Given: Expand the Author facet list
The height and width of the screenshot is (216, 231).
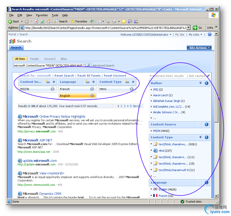Looking at the screenshot, I should tap(200, 83).
